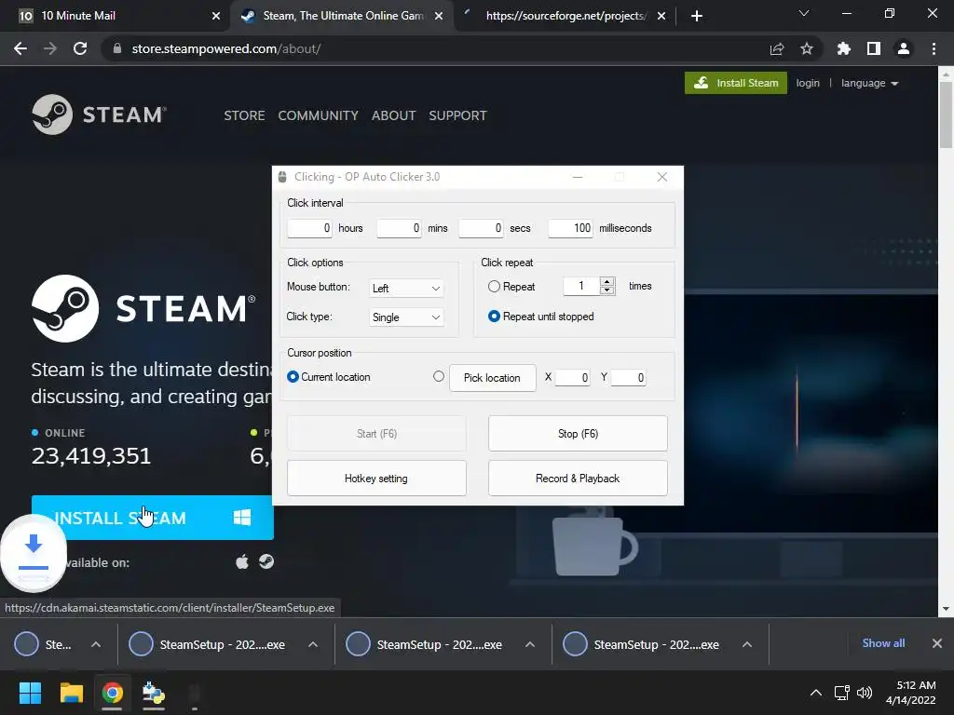Screen dimensions: 954x715
Task: Click the green Install Steam header button
Action: tap(736, 83)
